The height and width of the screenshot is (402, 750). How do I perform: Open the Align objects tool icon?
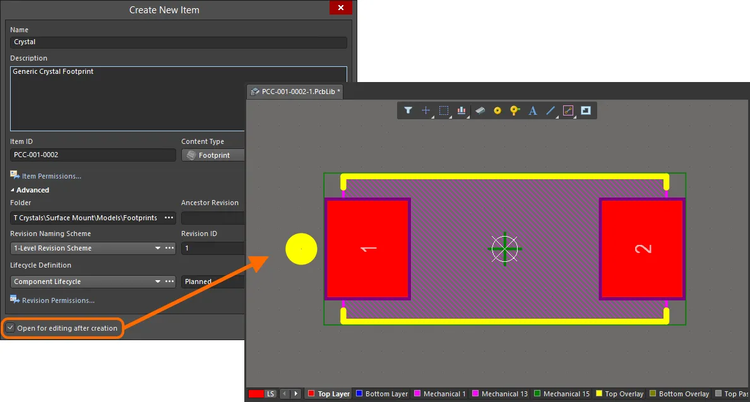click(x=461, y=110)
